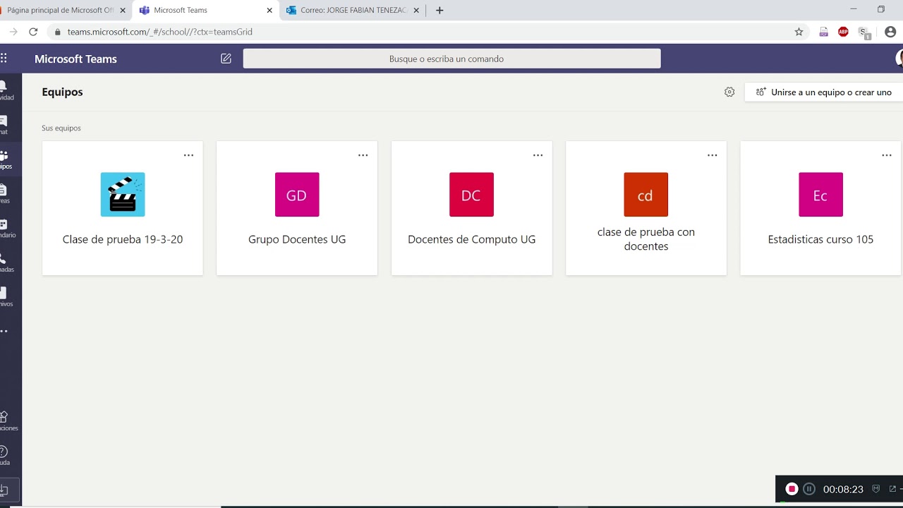The image size is (903, 508).
Task: Click the site padlock icon
Action: [57, 32]
